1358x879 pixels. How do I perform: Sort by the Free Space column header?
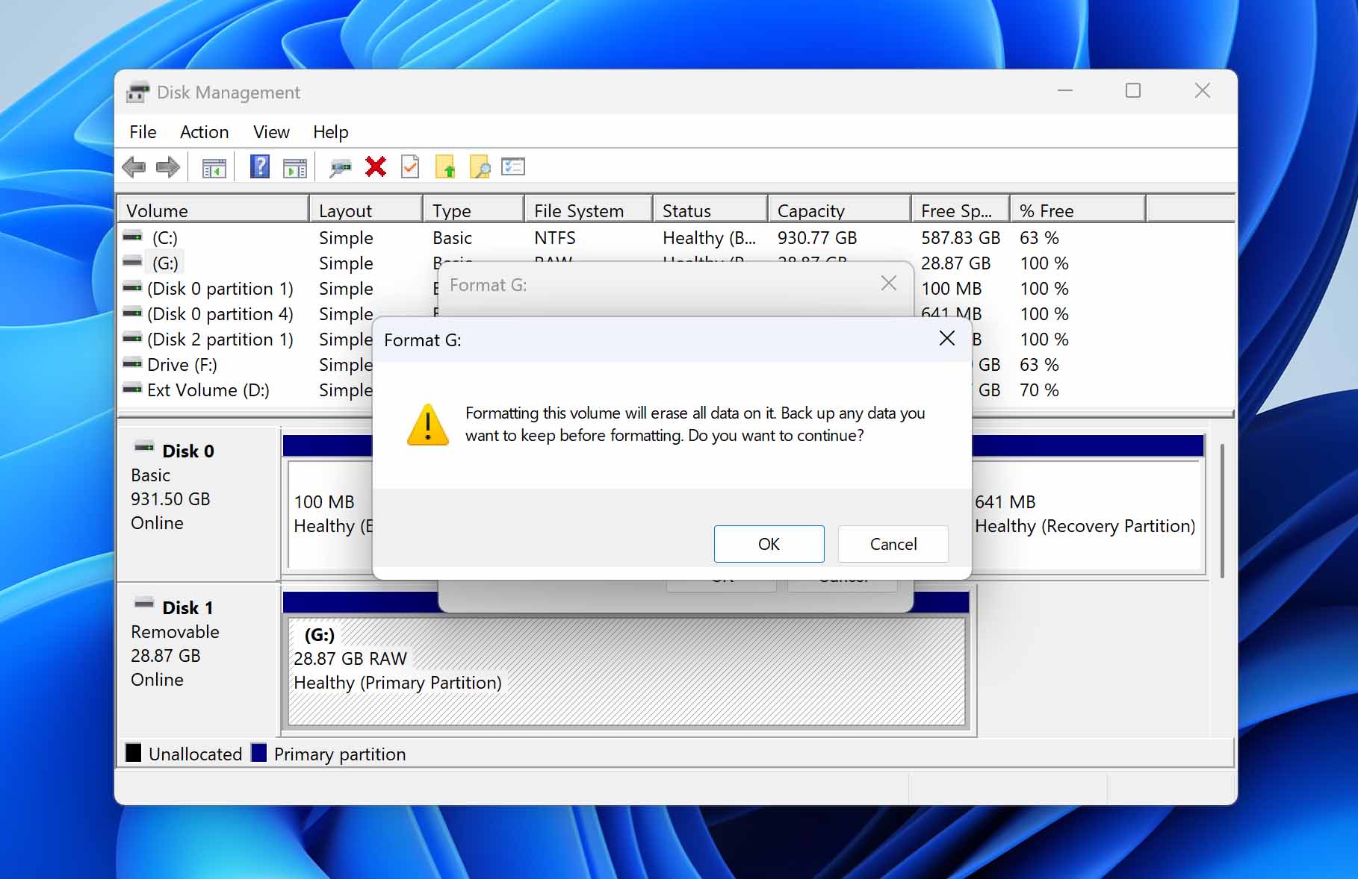point(961,210)
